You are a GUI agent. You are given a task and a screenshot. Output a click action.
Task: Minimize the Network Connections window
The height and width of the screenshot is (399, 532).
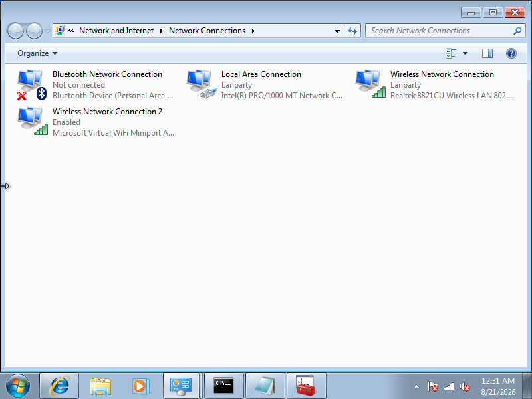pos(471,13)
